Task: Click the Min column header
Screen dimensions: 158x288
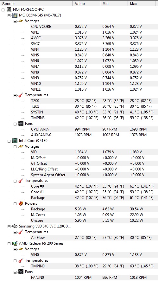Action: click(114, 3)
